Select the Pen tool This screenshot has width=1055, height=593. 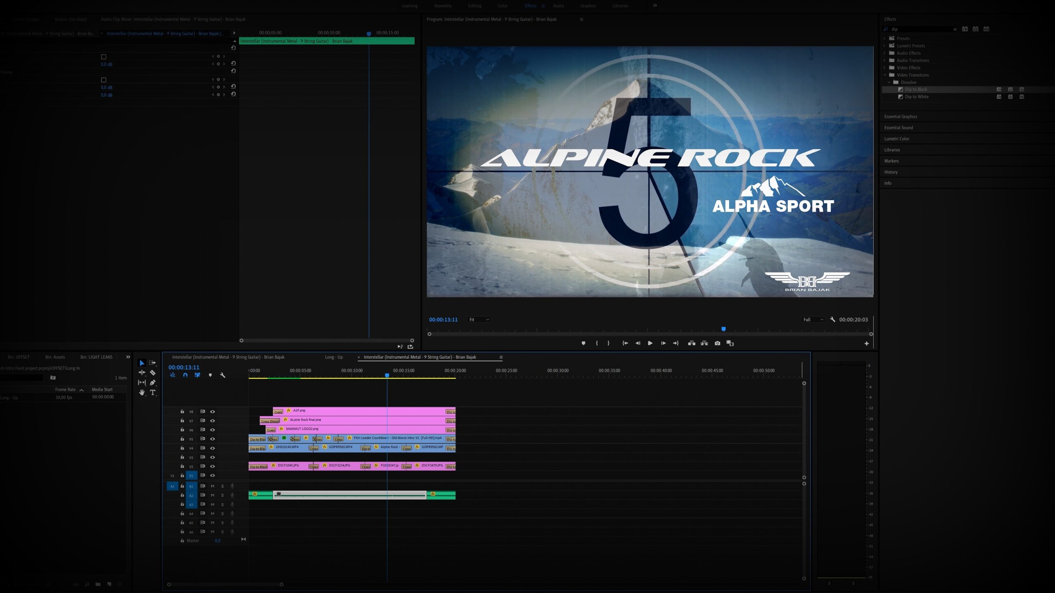pyautogui.click(x=152, y=383)
